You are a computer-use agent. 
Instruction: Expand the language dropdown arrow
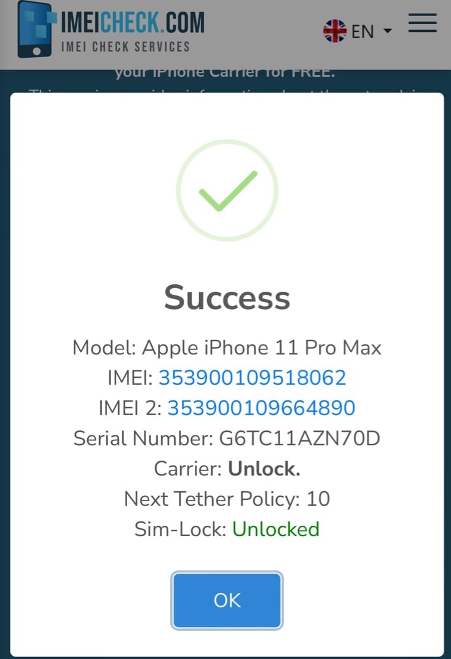(x=388, y=31)
